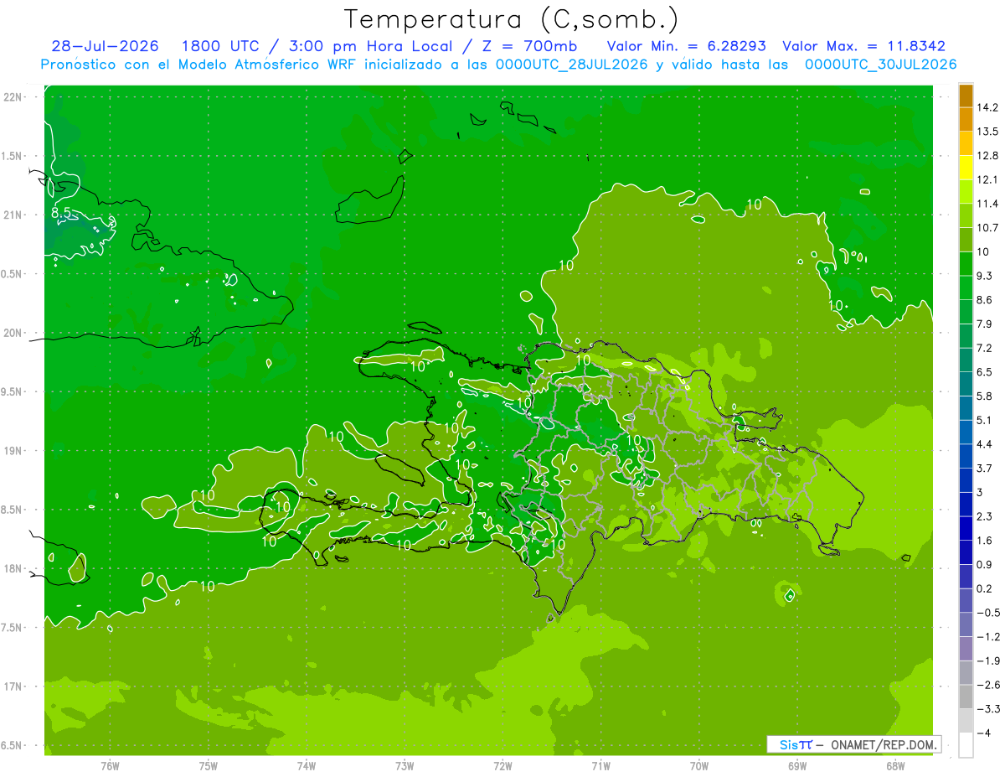The height and width of the screenshot is (777, 1005).
Task: Click the "Valor Max. = 11.8342" readout
Action: (x=863, y=46)
